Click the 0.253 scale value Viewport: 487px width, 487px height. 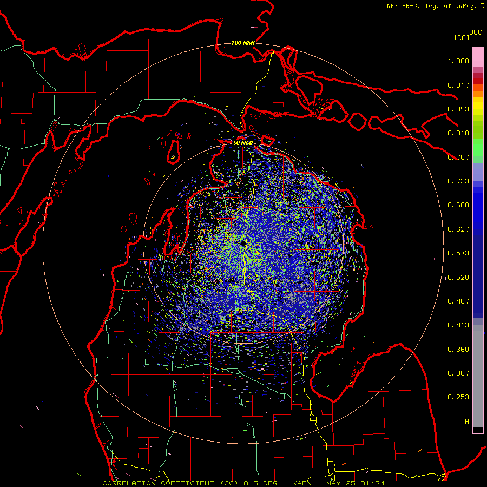[458, 397]
